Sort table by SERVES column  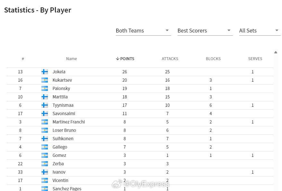point(255,59)
